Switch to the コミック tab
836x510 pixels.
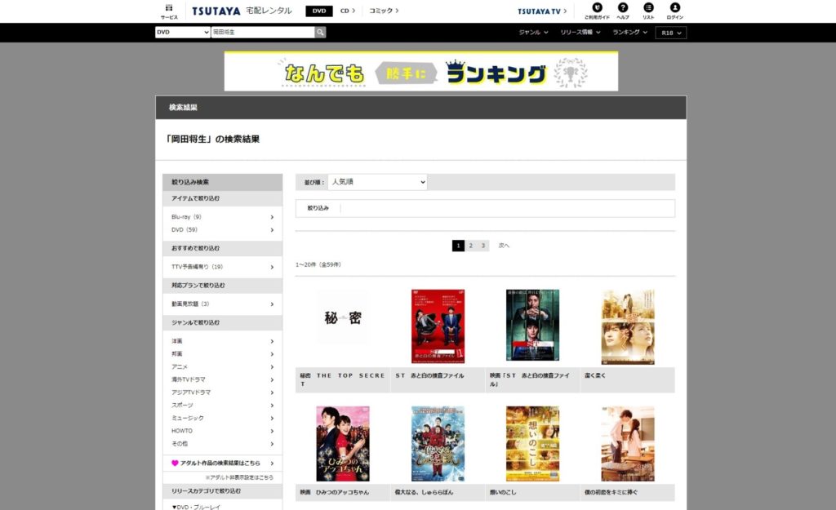pos(380,11)
